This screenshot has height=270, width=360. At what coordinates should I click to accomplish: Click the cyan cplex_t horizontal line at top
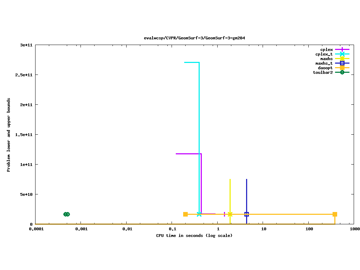click(192, 62)
